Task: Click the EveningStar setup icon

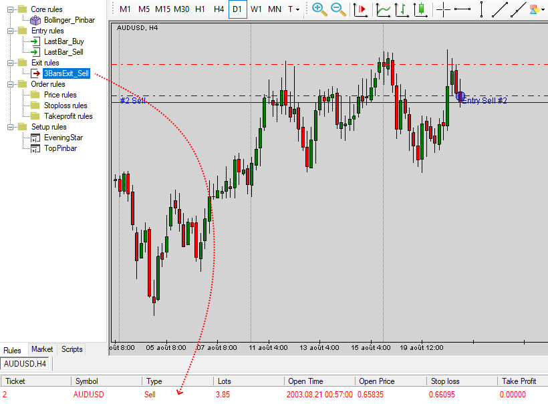Action: pos(35,138)
